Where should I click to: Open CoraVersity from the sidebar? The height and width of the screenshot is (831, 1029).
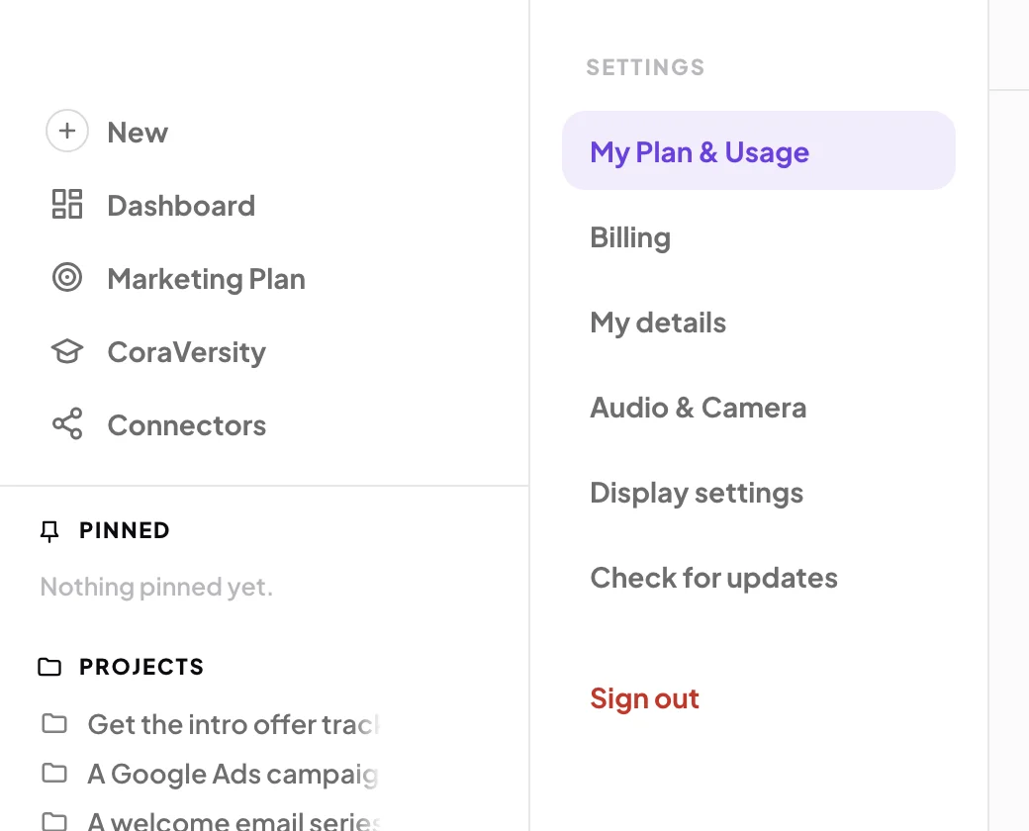pyautogui.click(x=186, y=352)
